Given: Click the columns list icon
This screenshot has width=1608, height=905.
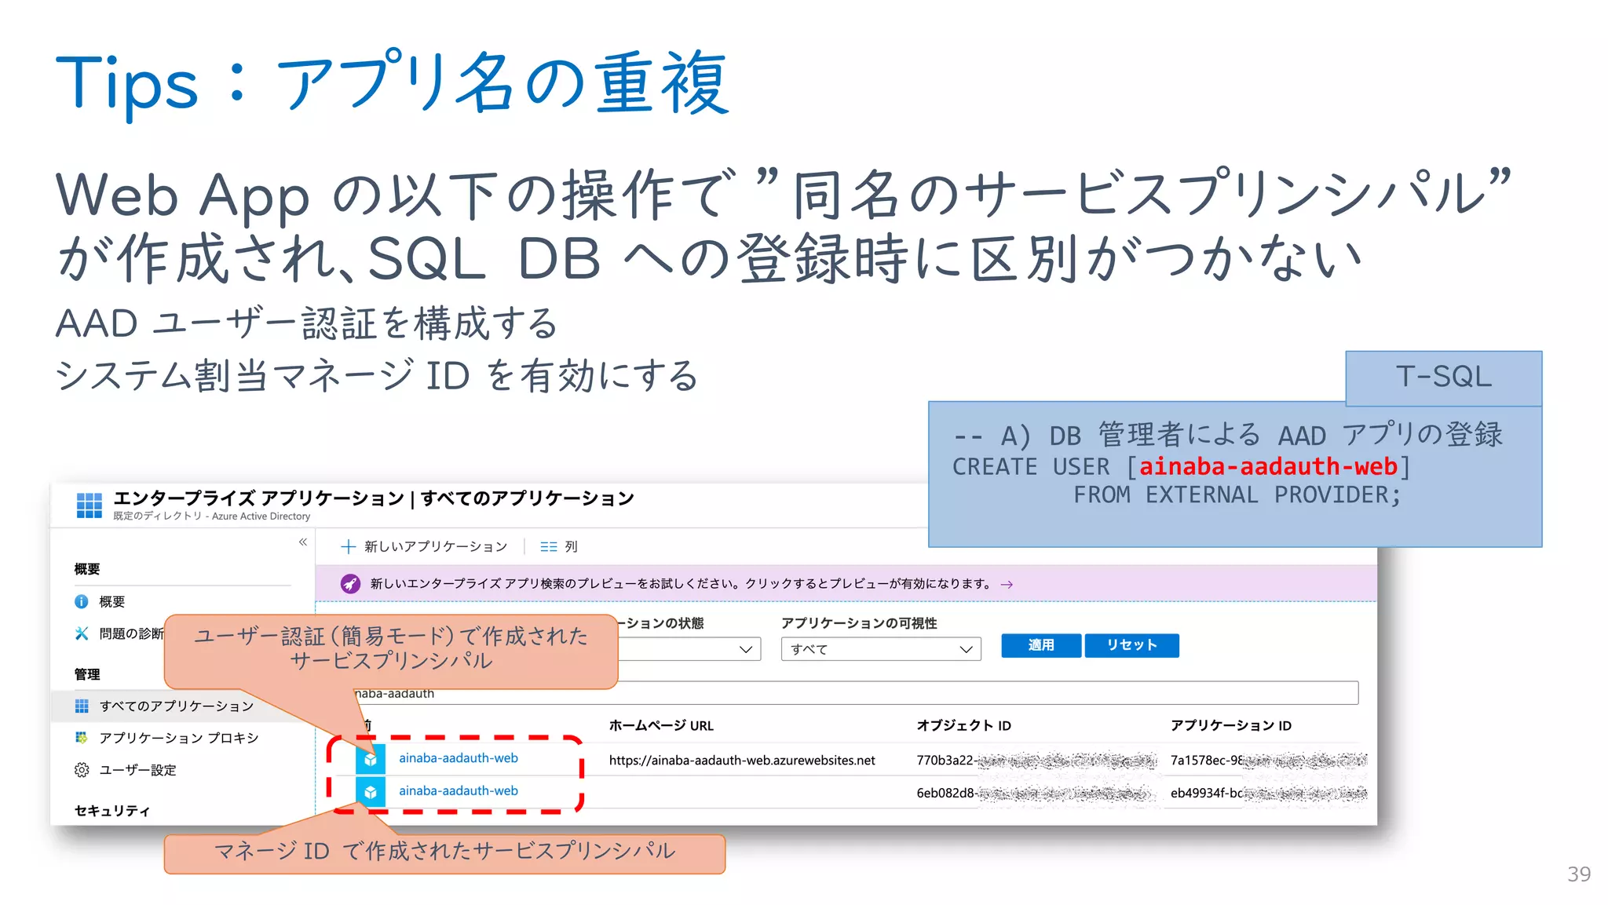Looking at the screenshot, I should 549,546.
